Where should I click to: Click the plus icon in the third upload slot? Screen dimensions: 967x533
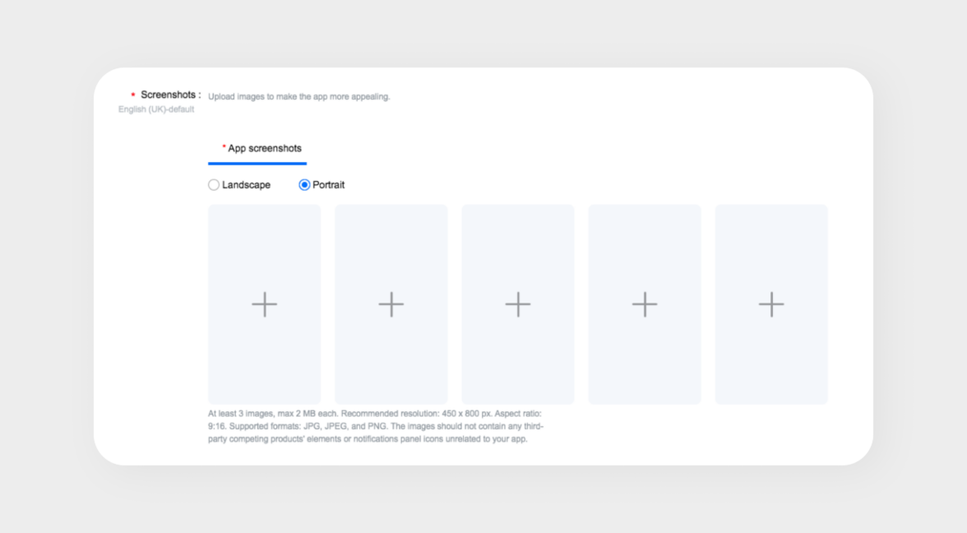point(518,304)
